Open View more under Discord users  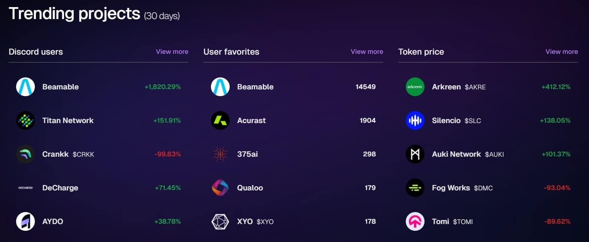click(x=172, y=52)
